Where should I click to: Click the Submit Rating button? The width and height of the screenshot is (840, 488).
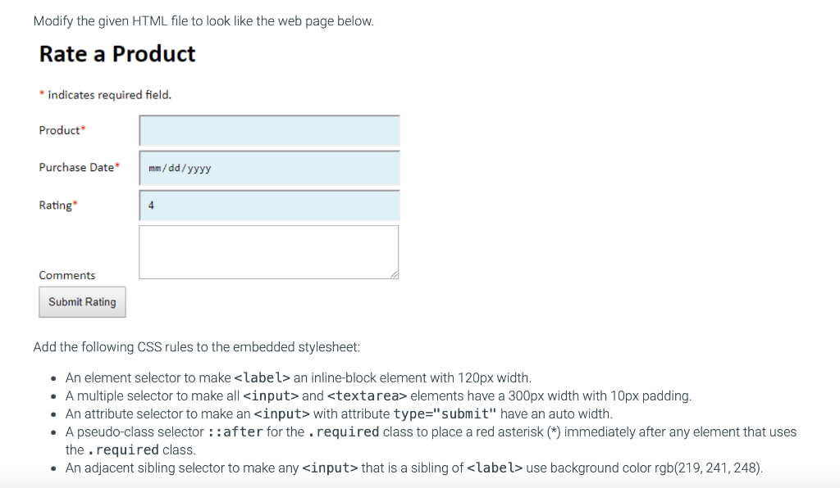[x=83, y=302]
